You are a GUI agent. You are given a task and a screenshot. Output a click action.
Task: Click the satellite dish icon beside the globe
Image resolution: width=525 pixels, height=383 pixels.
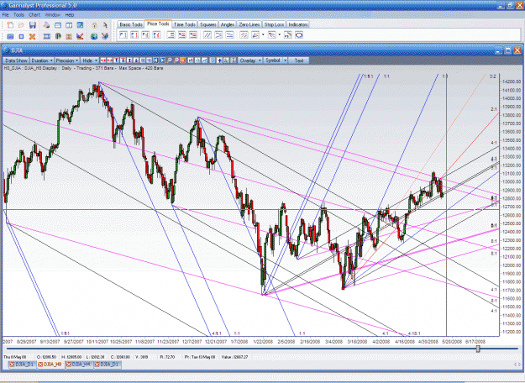coord(105,36)
